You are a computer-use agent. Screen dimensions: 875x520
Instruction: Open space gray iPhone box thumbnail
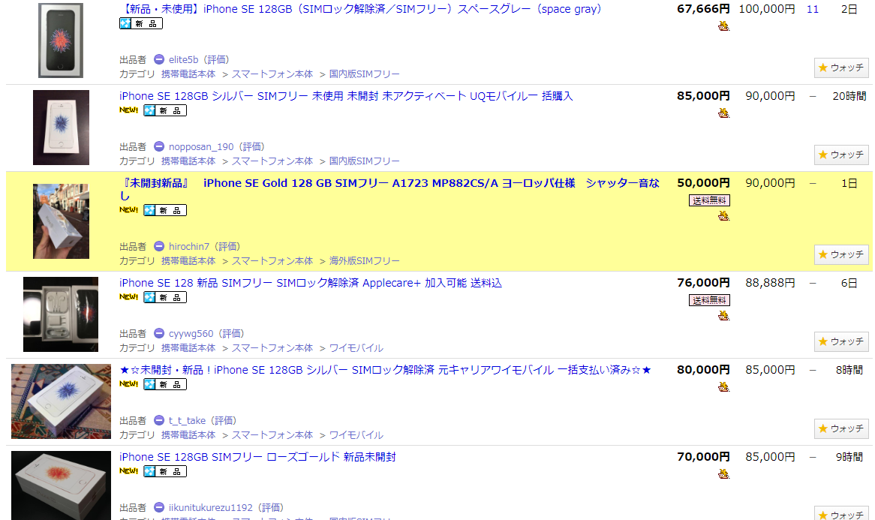tap(61, 41)
